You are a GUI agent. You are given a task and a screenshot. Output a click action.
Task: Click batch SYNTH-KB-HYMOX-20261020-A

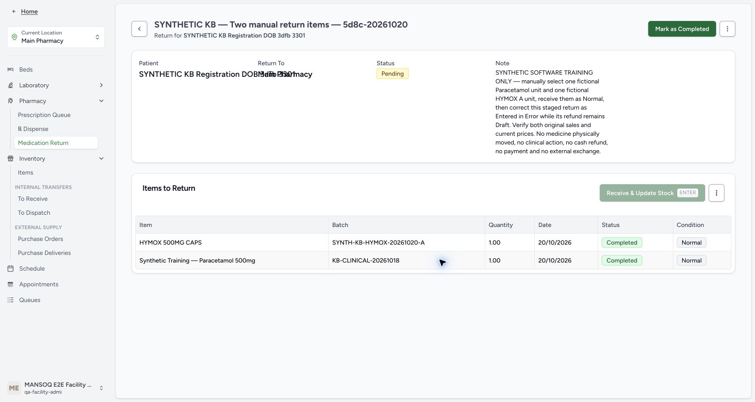pyautogui.click(x=378, y=243)
